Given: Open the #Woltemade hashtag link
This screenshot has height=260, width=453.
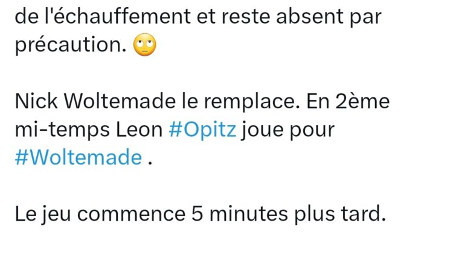Looking at the screenshot, I should click(x=79, y=157).
